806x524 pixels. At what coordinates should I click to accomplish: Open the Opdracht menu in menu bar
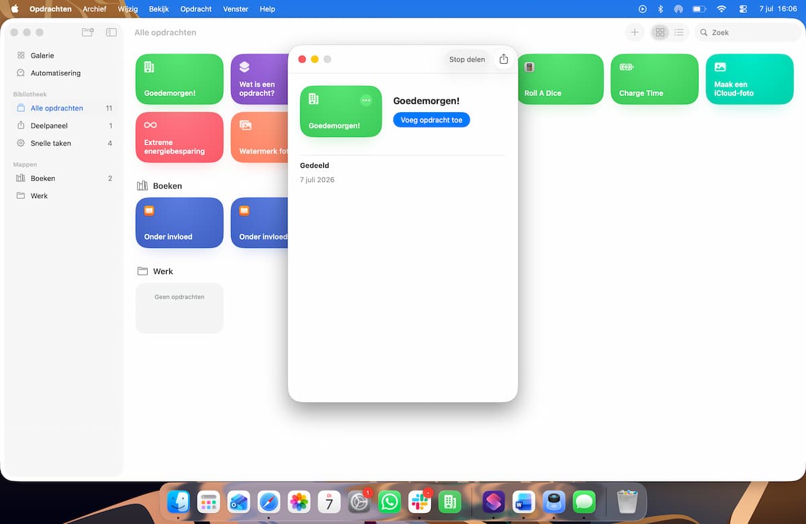[196, 9]
